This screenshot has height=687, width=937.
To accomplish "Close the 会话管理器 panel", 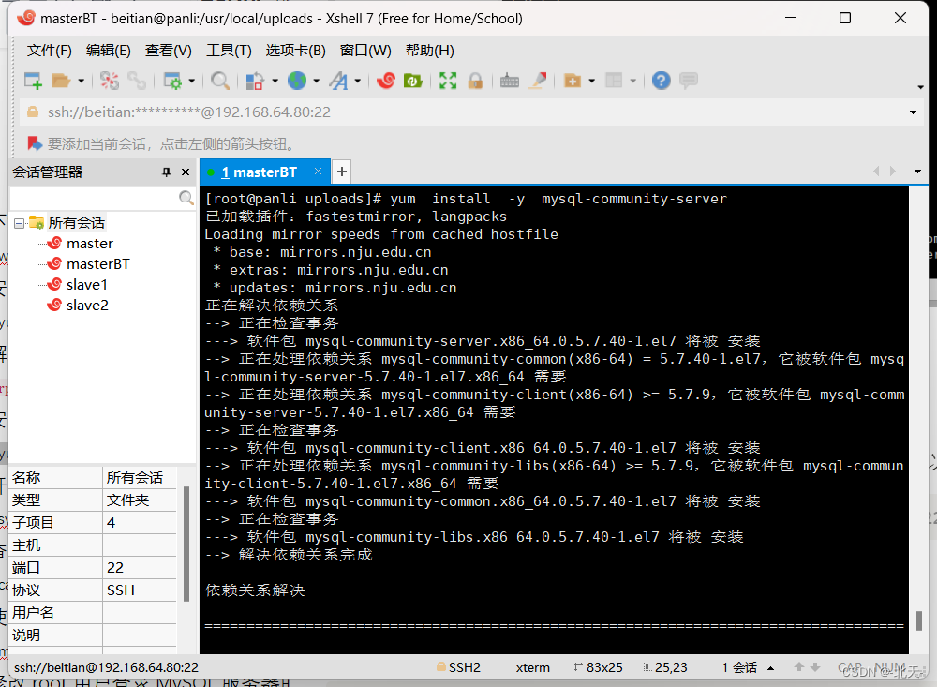I will [186, 172].
